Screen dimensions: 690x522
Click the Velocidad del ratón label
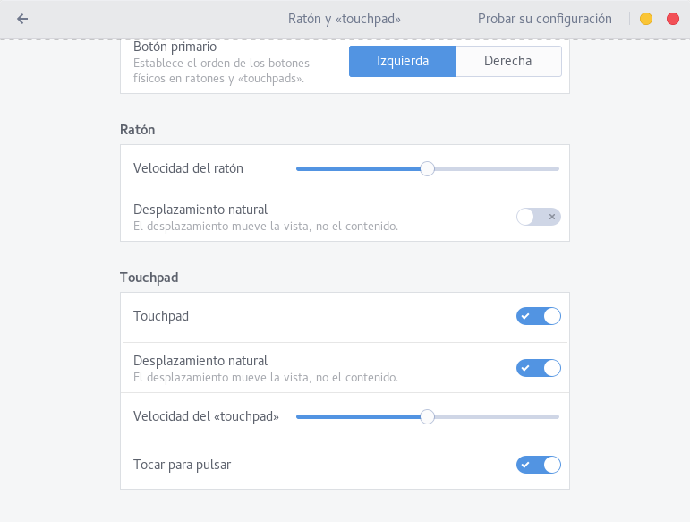coord(188,168)
